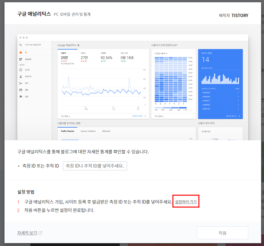The height and width of the screenshot is (246, 264).
Task: Click the 설정 방법 heading
Action: [x=26, y=192]
